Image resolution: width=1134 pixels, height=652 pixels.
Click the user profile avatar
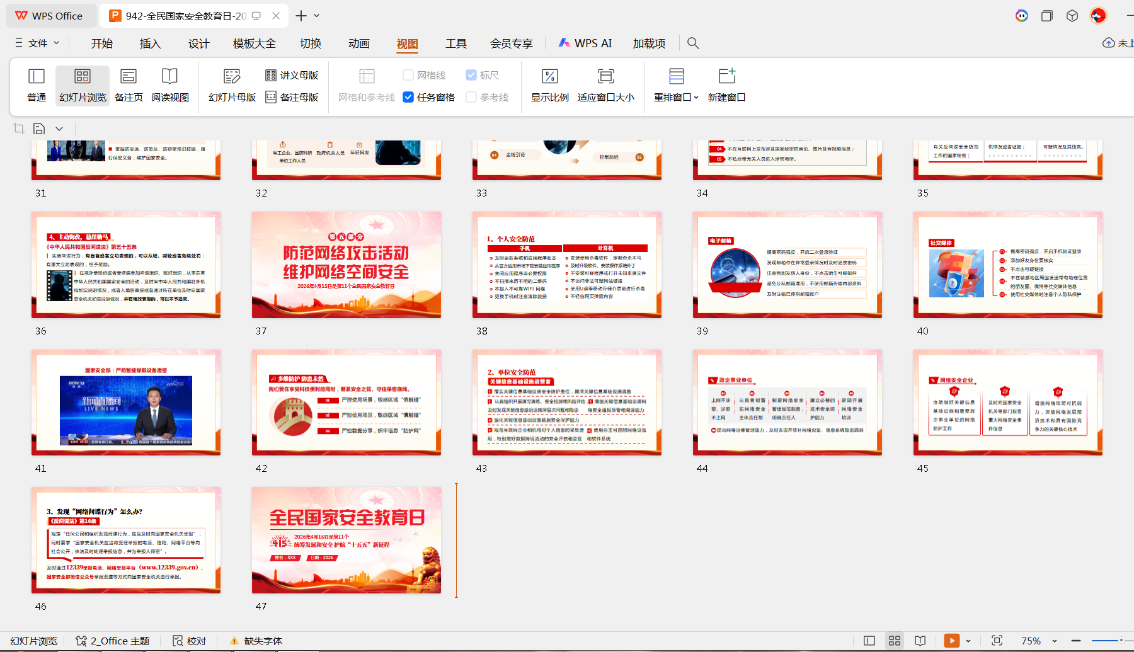(x=1098, y=16)
